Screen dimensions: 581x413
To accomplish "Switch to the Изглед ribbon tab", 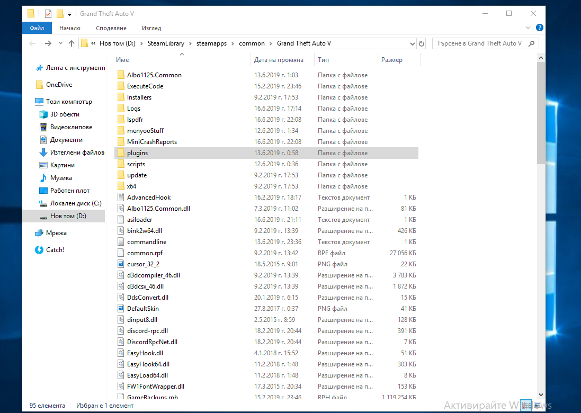I will click(151, 28).
